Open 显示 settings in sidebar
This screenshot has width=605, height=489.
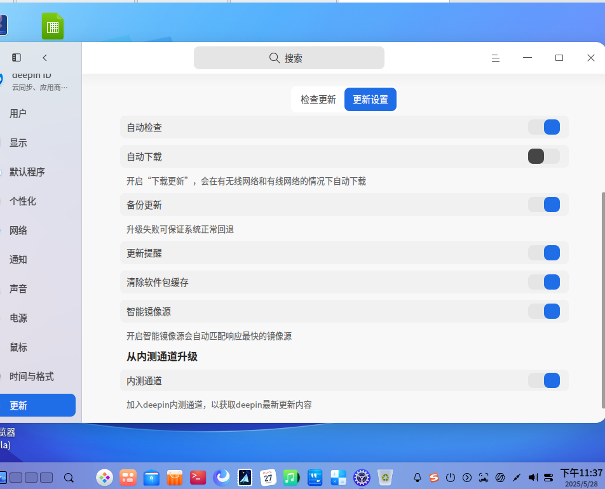pos(38,143)
